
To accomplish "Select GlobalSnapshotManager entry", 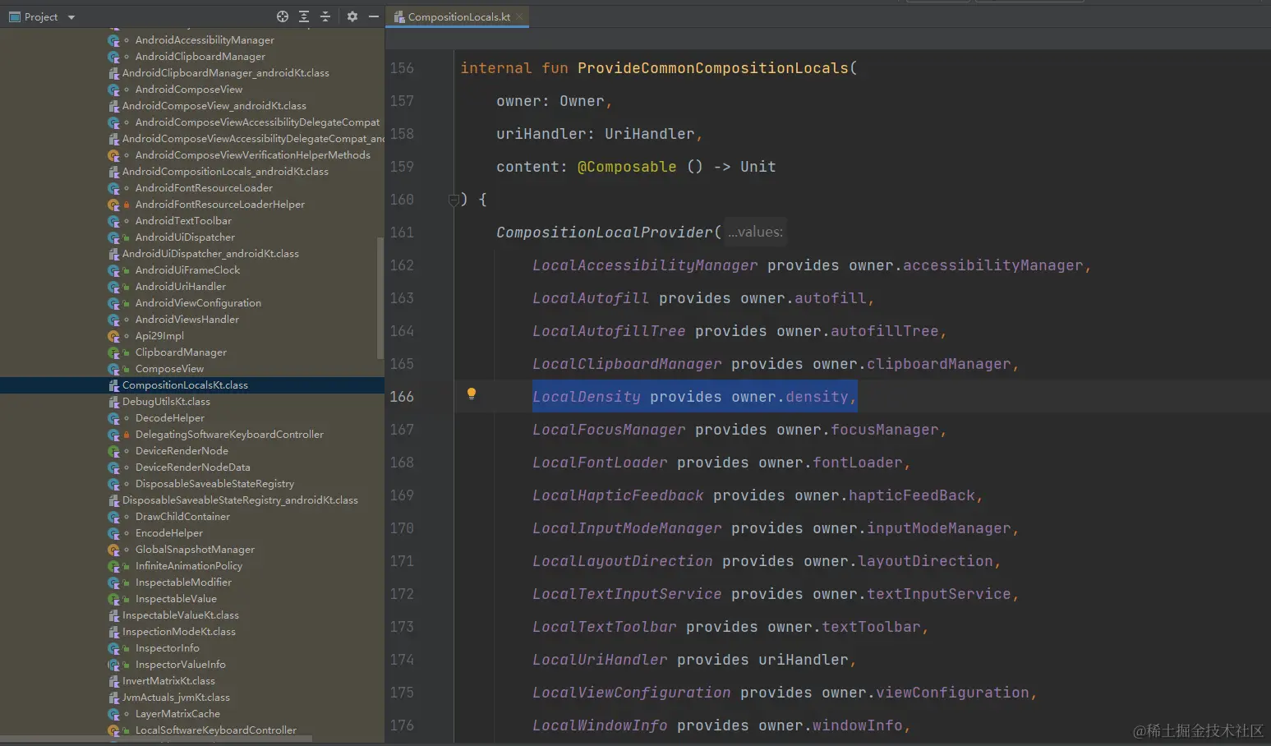I will pos(195,550).
